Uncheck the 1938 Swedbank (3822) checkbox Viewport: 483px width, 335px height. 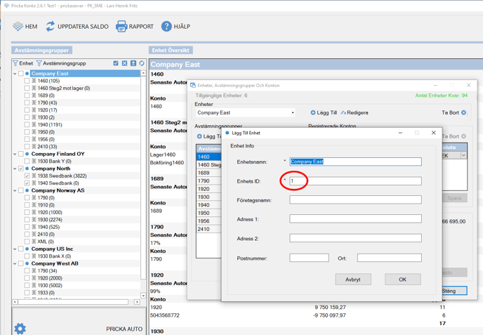pos(27,176)
